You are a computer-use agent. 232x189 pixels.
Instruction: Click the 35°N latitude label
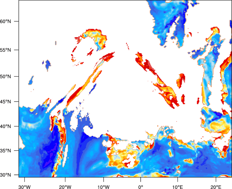point(6,151)
